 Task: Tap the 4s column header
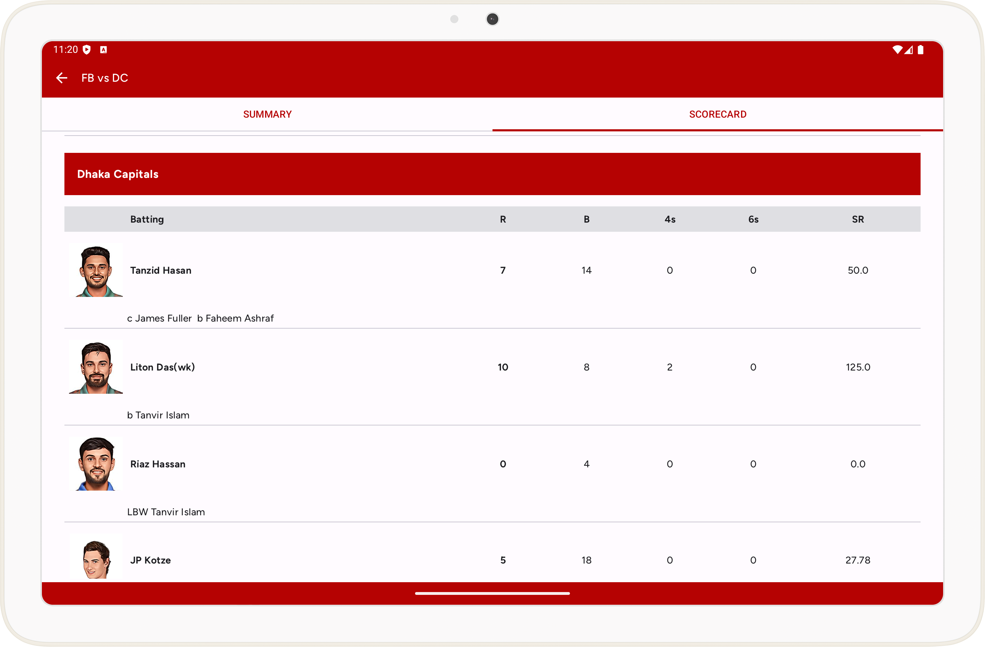[x=670, y=219]
